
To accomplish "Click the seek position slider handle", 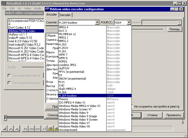I will pos(5,117).
